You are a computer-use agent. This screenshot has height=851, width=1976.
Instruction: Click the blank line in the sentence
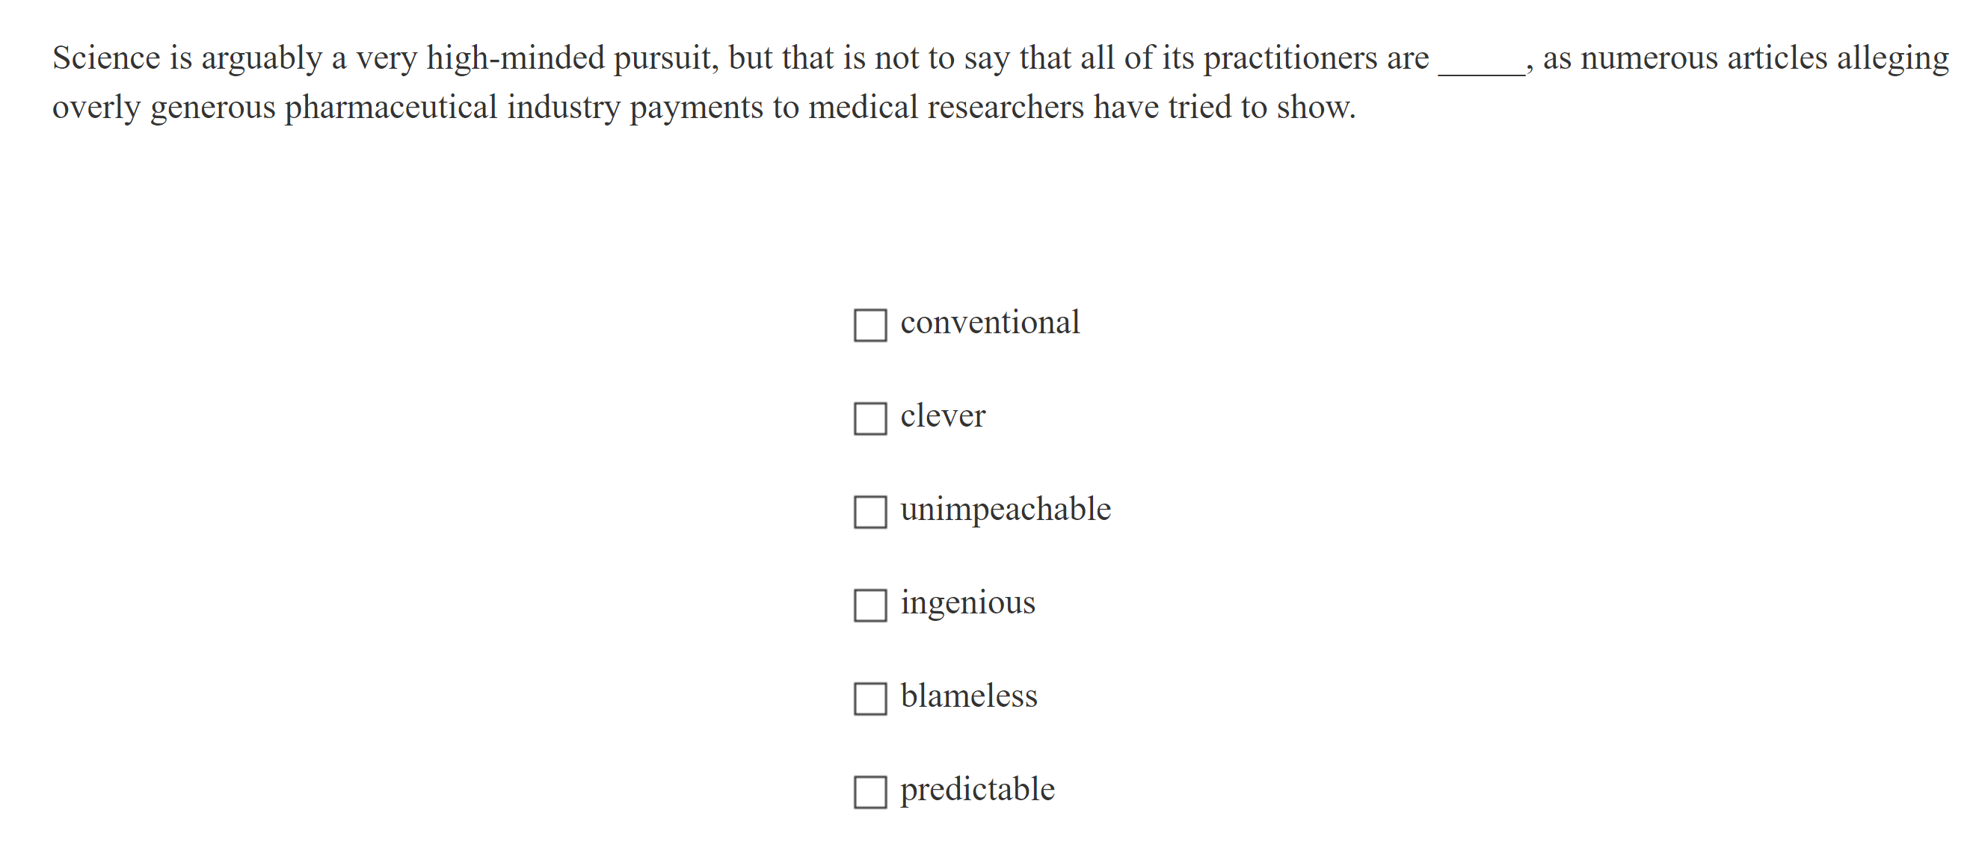tap(1481, 63)
